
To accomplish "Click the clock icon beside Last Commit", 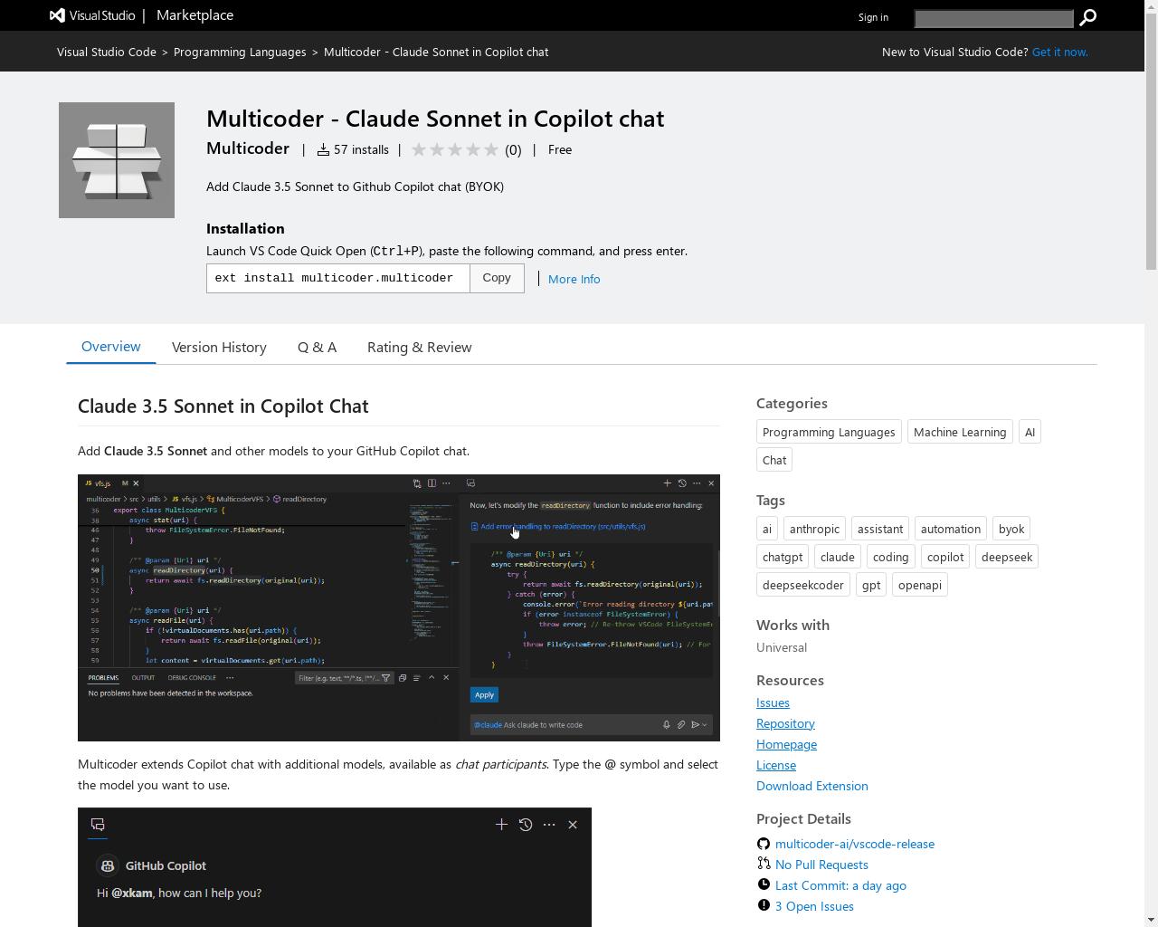I will click(764, 885).
